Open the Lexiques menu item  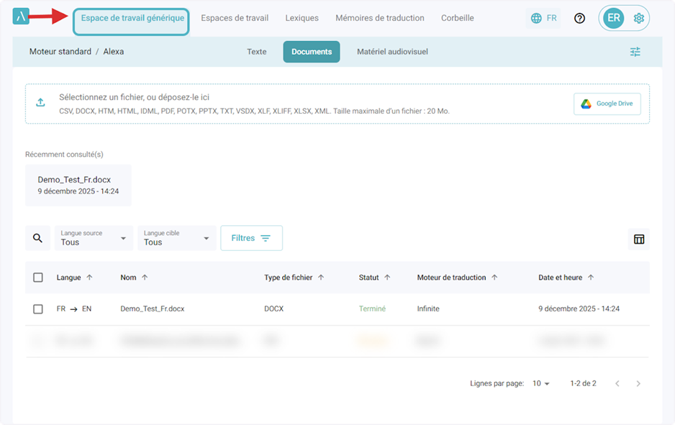pyautogui.click(x=302, y=18)
